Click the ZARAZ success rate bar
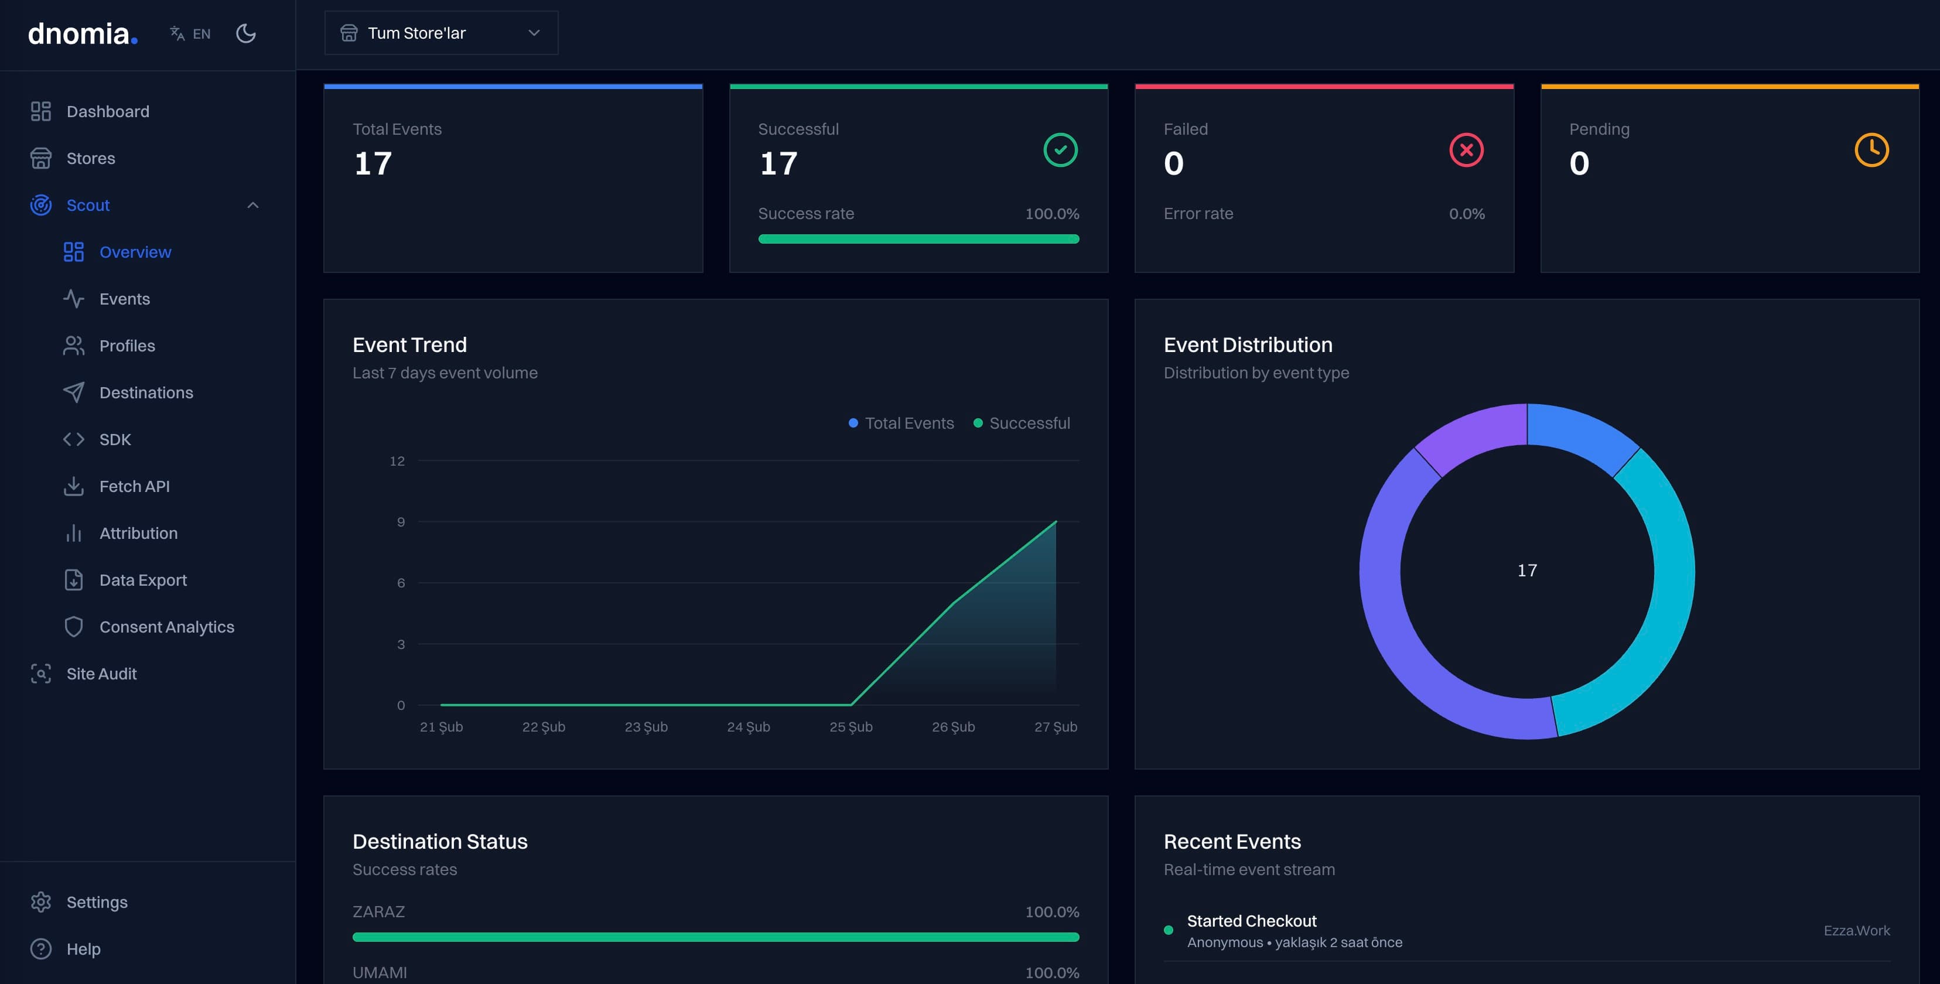This screenshot has height=984, width=1940. (x=715, y=937)
